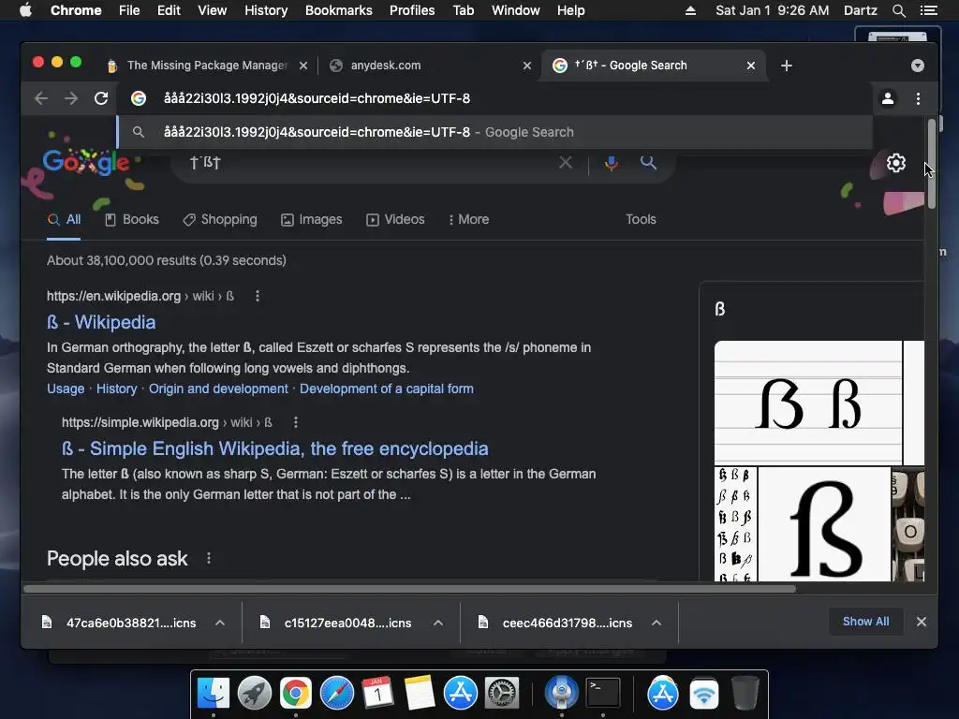
Task: Open options for en.wikipedia.org result
Action: 258,296
